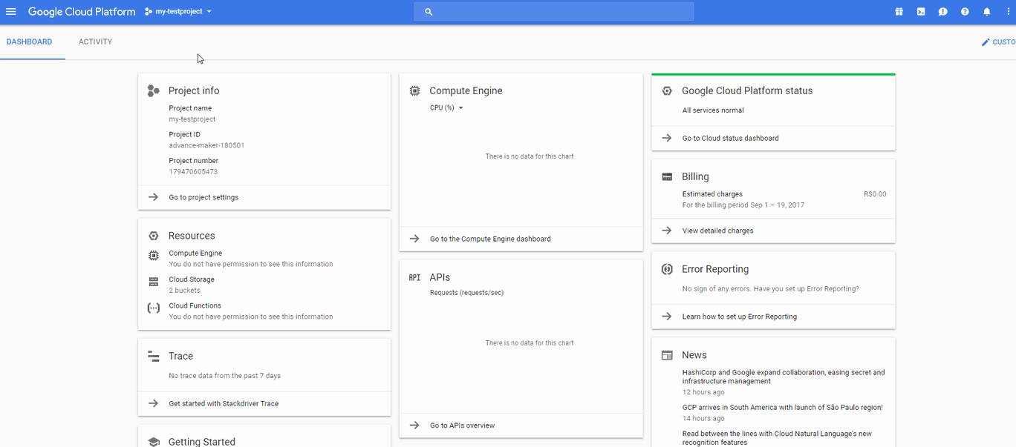Viewport: 1016px width, 447px height.
Task: Open the navigation hamburger menu icon
Action: coord(10,11)
